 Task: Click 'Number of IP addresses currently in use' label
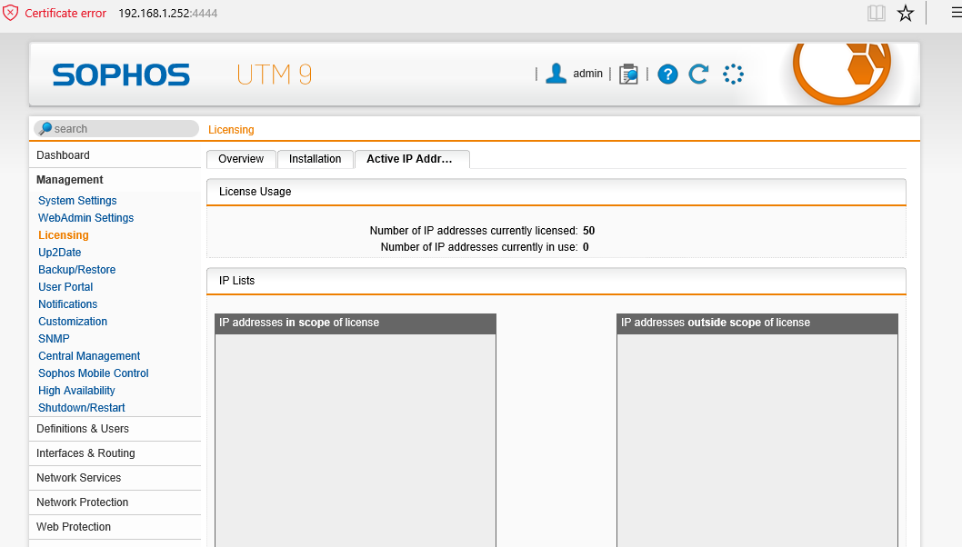click(479, 247)
